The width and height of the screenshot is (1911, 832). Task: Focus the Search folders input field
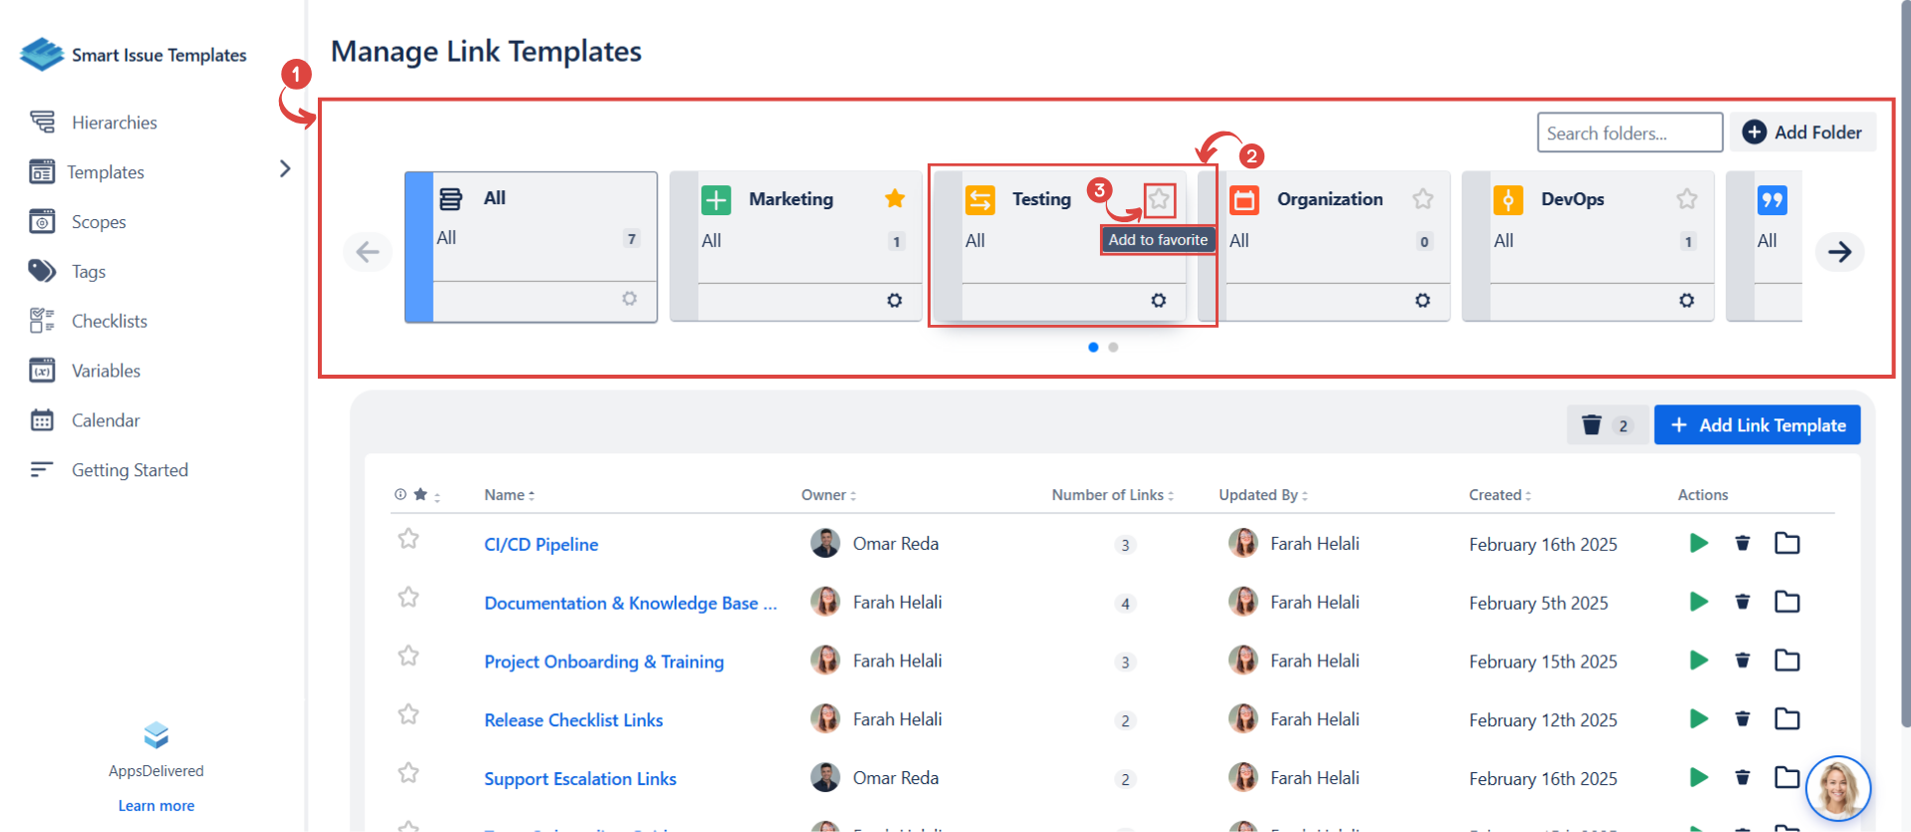pyautogui.click(x=1629, y=133)
